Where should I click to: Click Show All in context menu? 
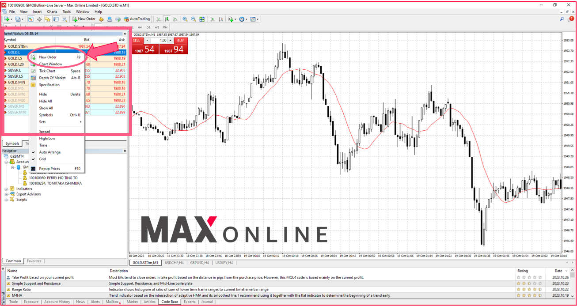46,108
